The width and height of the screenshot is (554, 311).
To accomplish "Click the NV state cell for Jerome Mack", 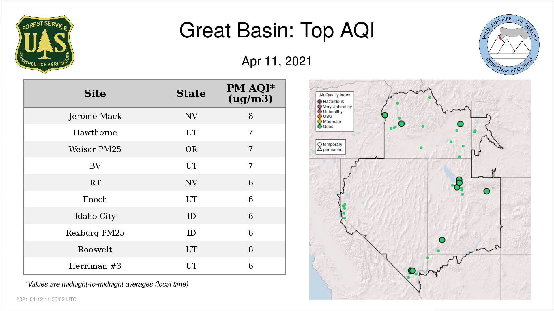I will 191,116.
